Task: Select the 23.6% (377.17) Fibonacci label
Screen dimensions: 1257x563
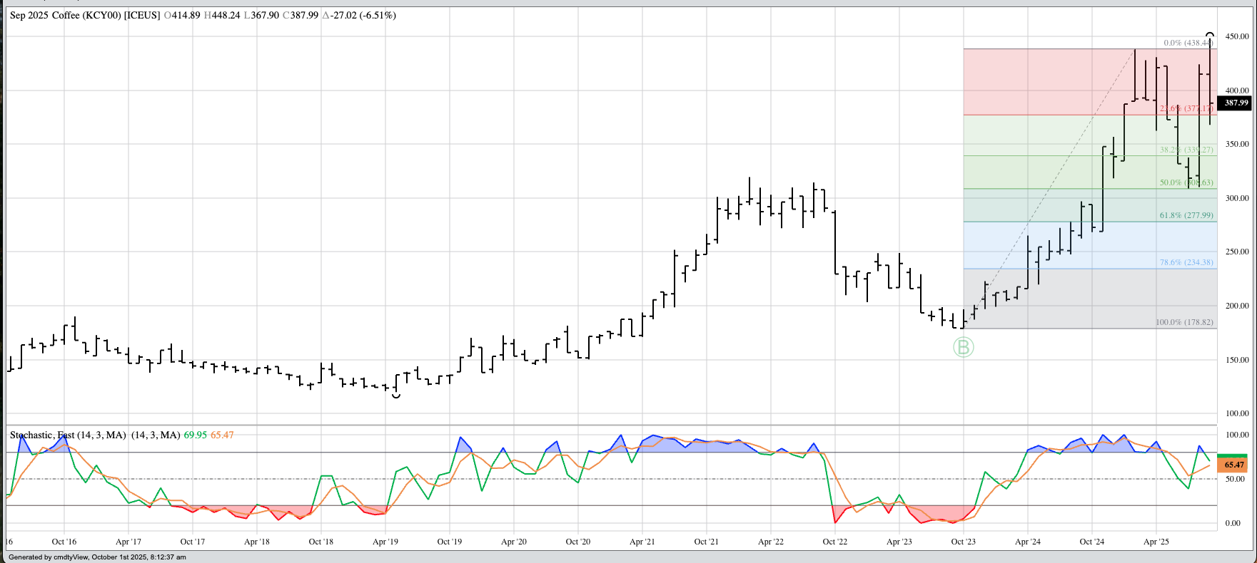Action: tap(1186, 108)
